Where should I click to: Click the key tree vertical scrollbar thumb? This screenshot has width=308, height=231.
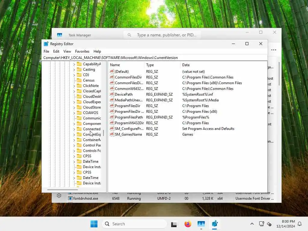point(103,133)
